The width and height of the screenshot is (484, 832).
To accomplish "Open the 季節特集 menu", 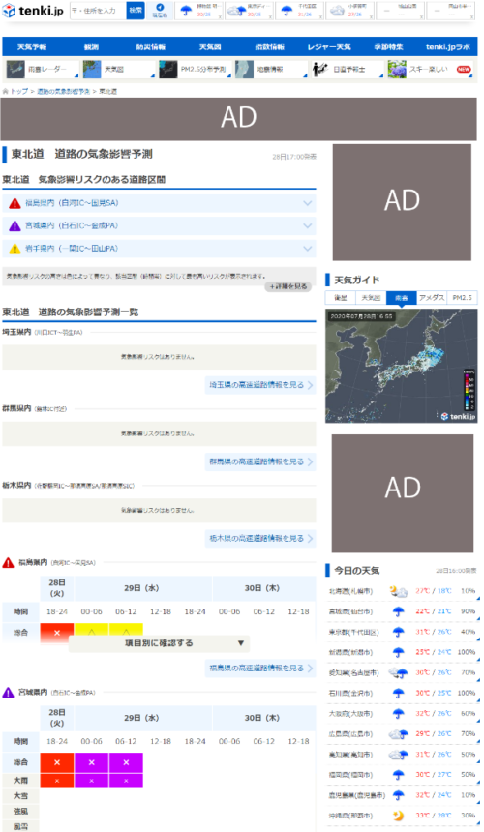I will [388, 46].
